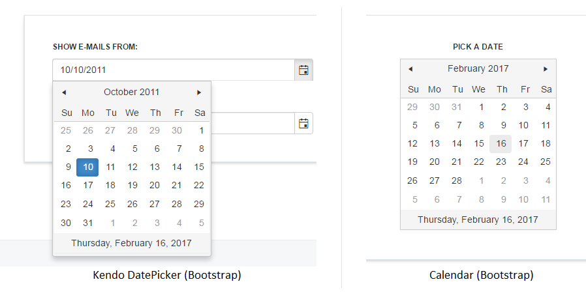Select February 14 in the right Calendar
This screenshot has height=299, width=586.
point(457,144)
